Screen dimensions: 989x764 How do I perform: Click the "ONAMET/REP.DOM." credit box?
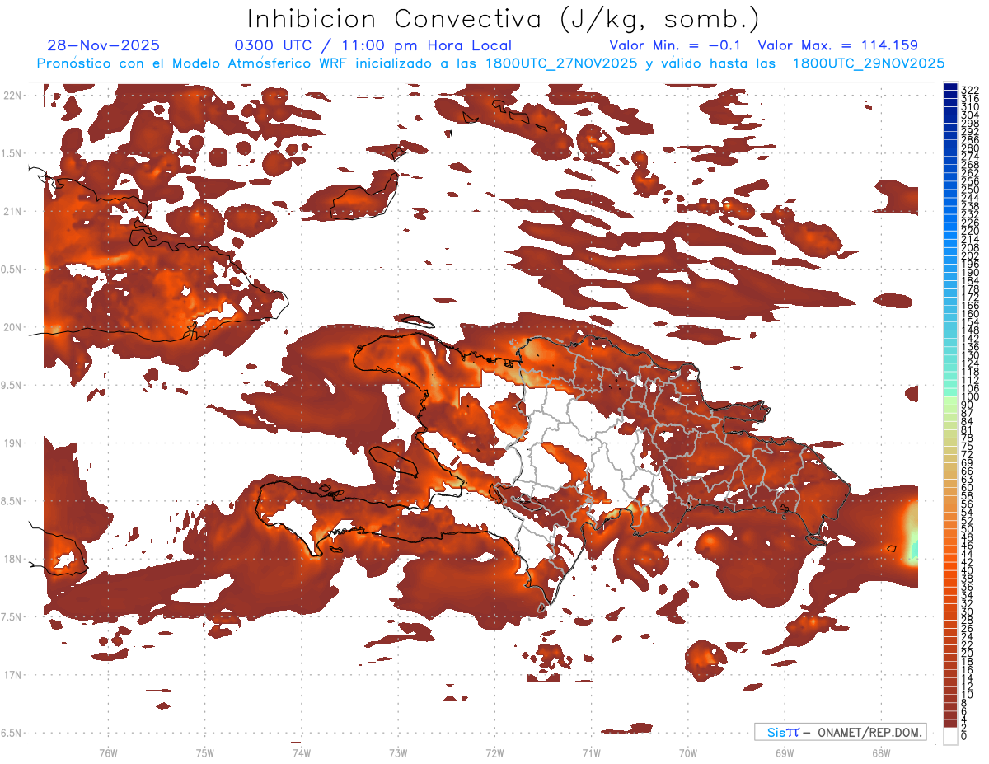(840, 732)
